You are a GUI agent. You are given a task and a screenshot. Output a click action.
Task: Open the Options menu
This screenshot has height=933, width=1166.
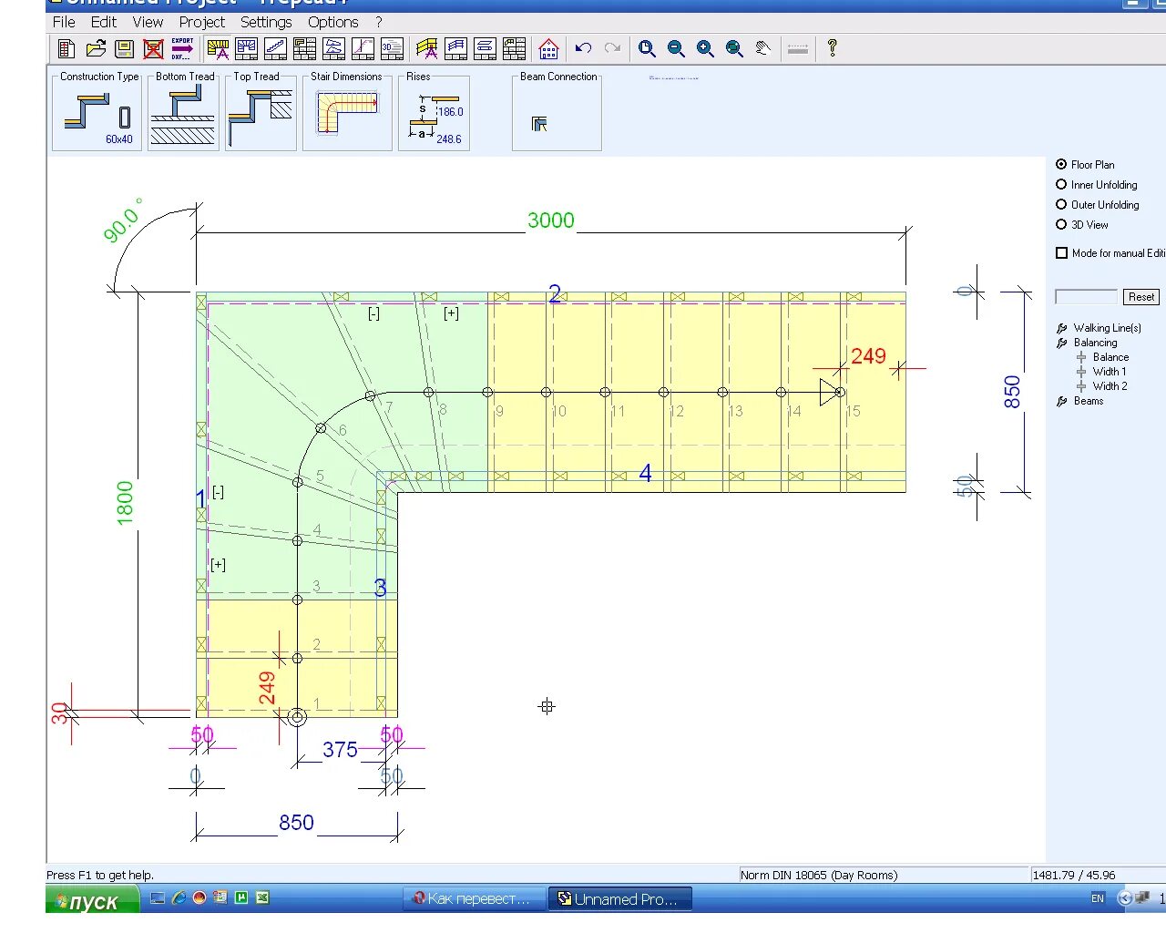tap(332, 22)
